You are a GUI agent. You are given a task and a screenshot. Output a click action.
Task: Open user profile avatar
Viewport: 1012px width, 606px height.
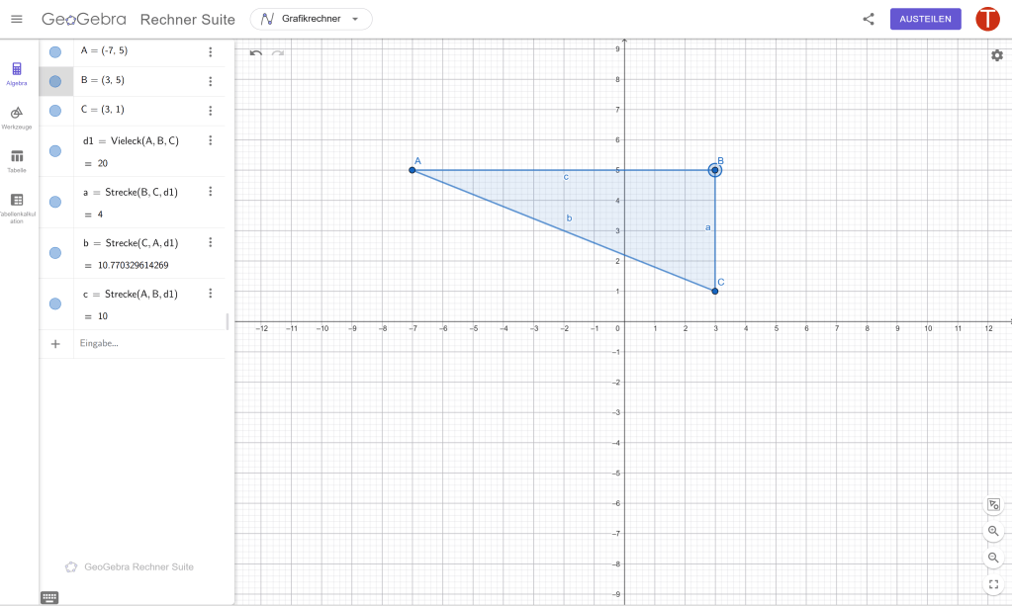click(x=987, y=19)
